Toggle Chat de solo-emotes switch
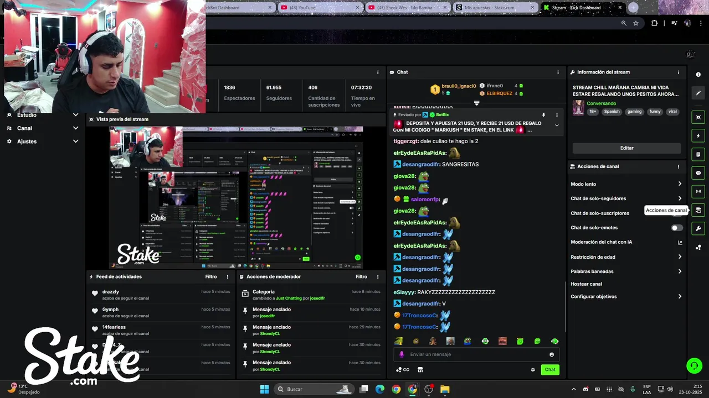Image resolution: width=709 pixels, height=398 pixels. point(677,228)
